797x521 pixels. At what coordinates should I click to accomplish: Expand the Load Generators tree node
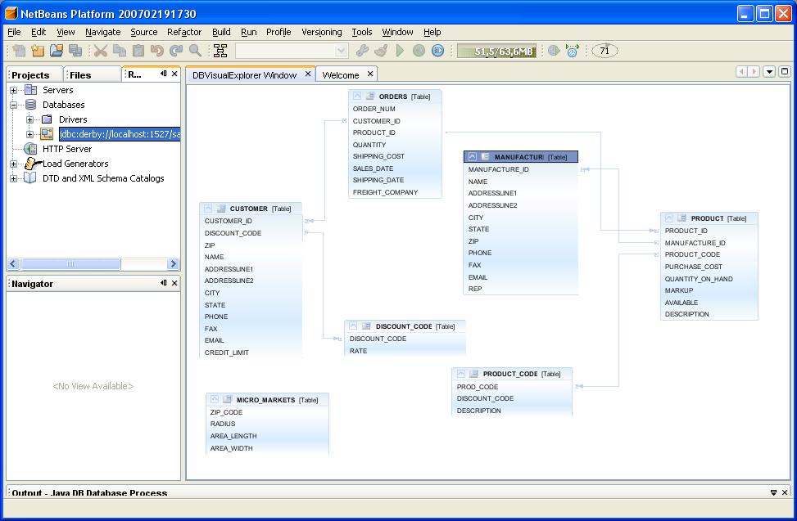click(14, 164)
